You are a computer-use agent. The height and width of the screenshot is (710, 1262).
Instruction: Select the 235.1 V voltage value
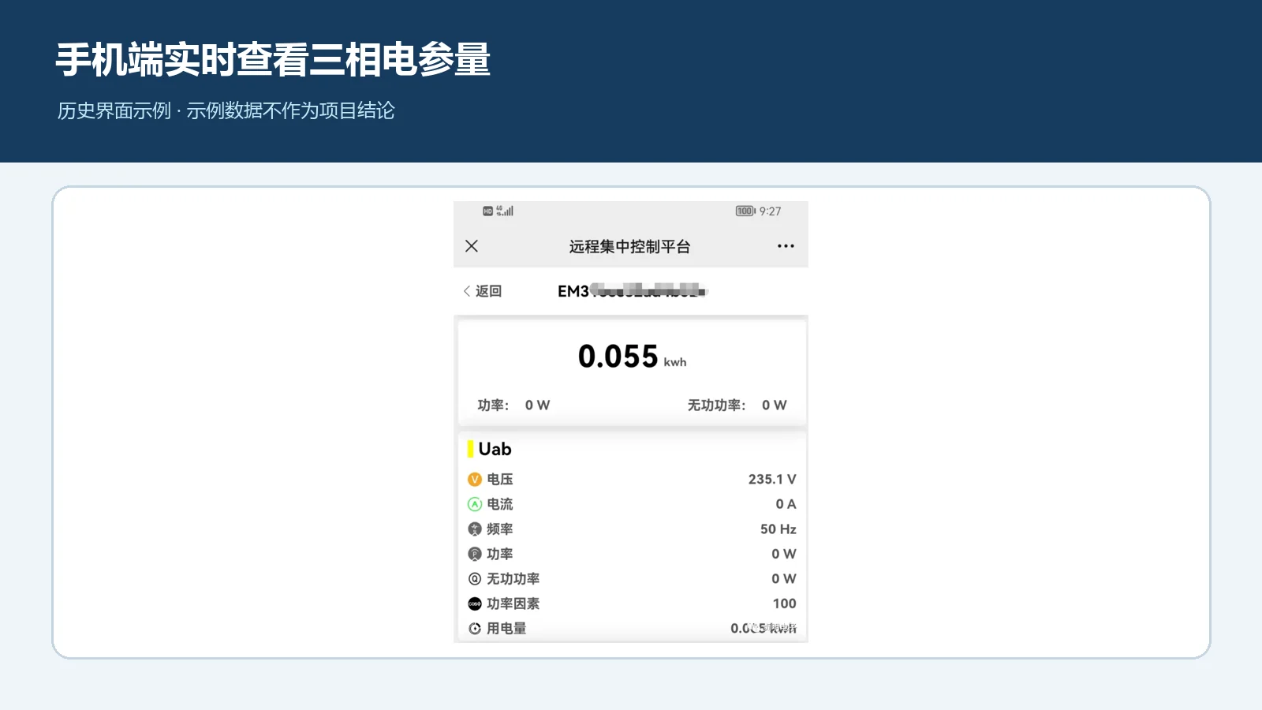point(772,480)
